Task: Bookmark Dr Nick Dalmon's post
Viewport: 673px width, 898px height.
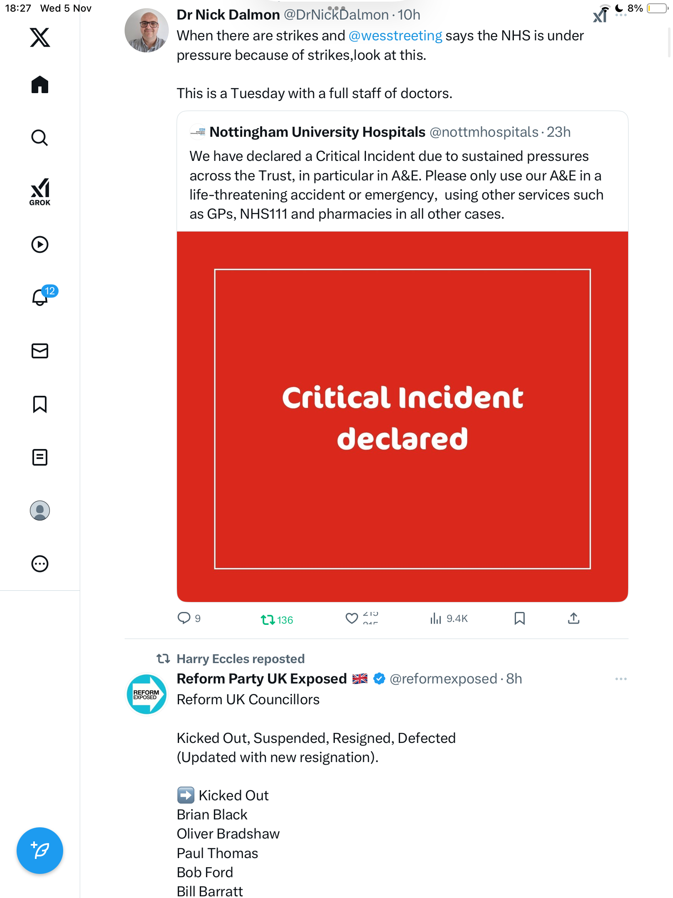Action: pyautogui.click(x=519, y=619)
